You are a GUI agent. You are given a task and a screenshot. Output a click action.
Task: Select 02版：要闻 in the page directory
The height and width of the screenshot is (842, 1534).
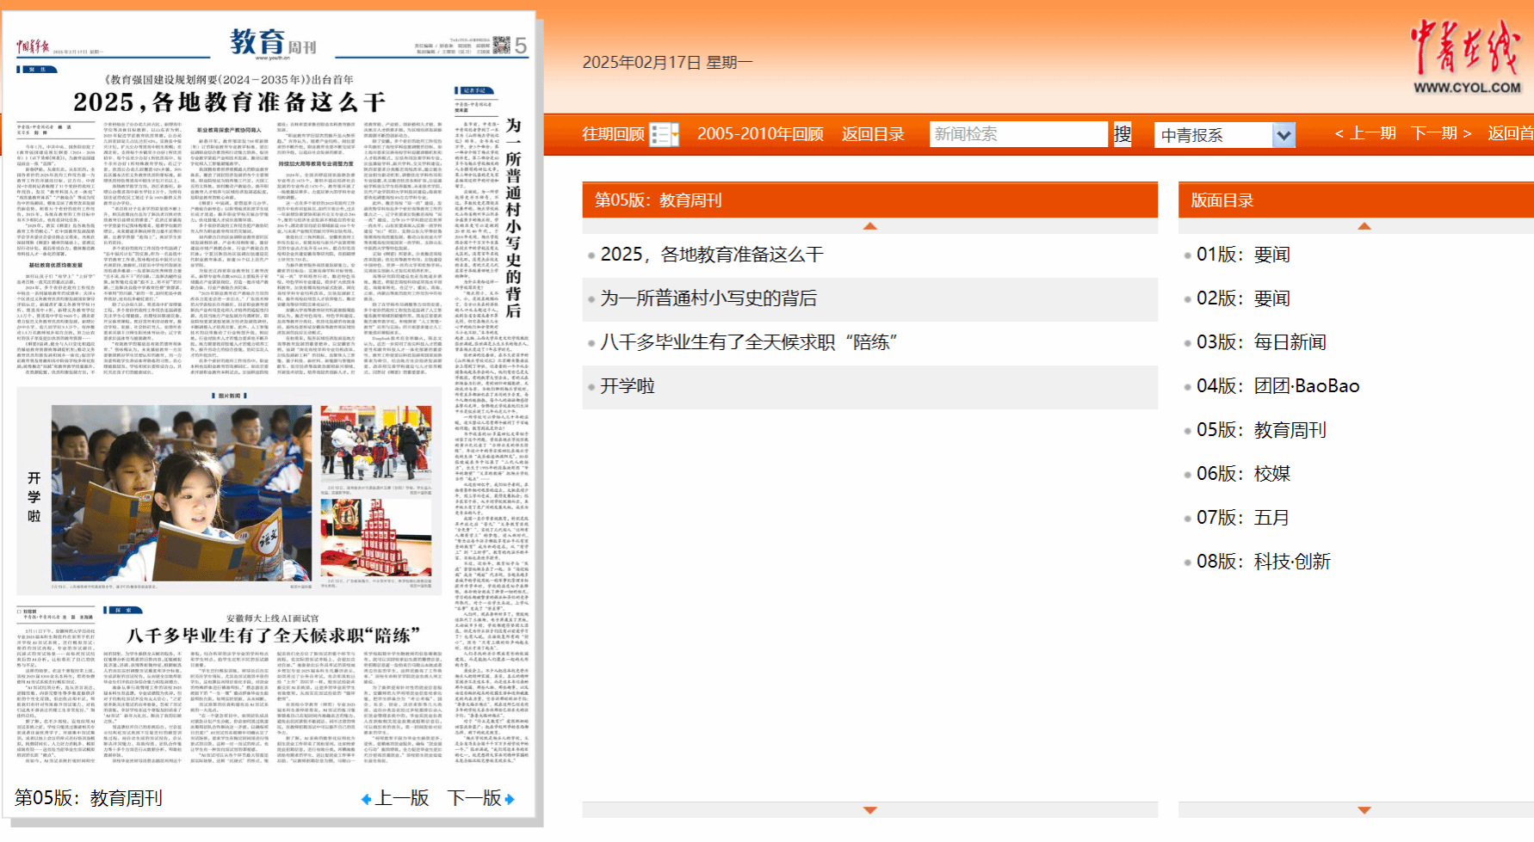point(1243,298)
